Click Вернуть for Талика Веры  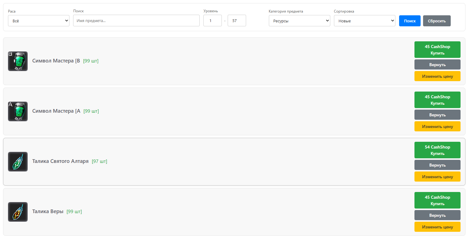pyautogui.click(x=438, y=215)
